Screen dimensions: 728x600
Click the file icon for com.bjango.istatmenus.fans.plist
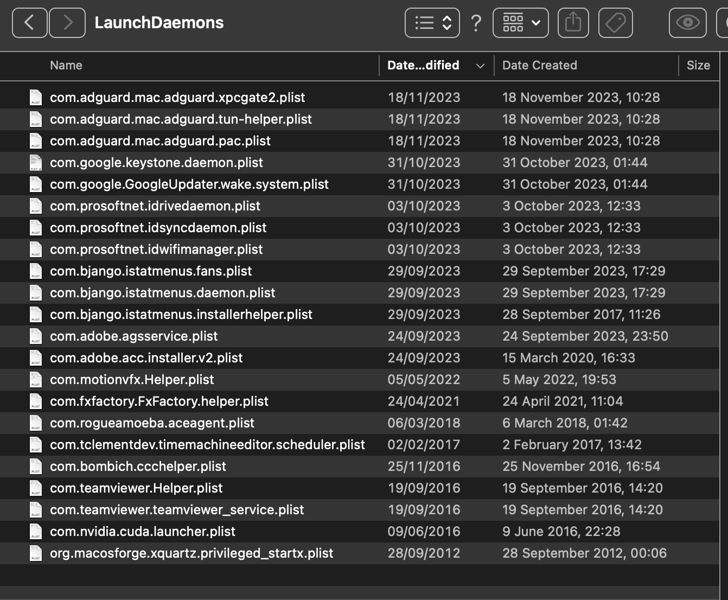coord(36,271)
